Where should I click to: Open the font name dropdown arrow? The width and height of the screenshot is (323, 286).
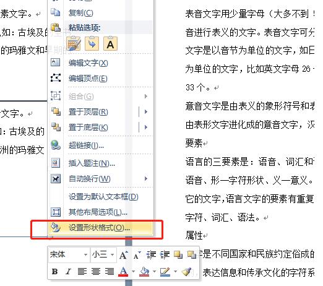pos(86,254)
